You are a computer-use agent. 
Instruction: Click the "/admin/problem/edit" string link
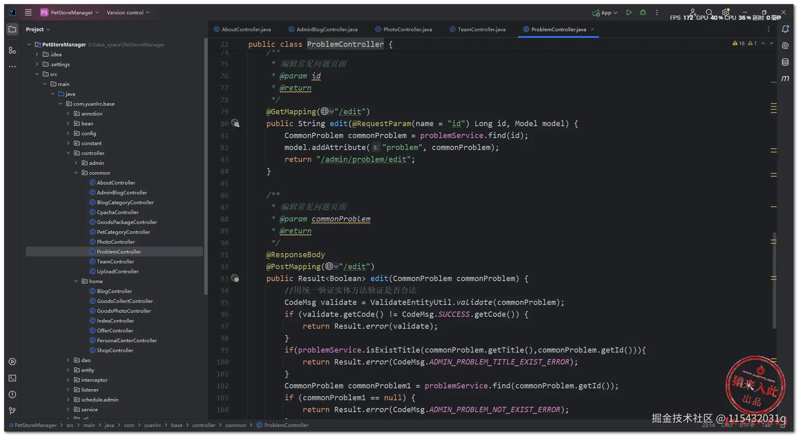[363, 159]
